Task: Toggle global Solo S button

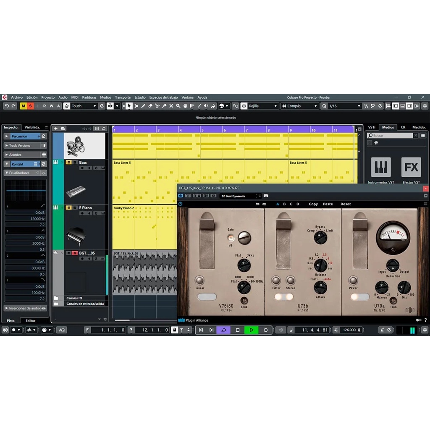Action: coord(30,106)
